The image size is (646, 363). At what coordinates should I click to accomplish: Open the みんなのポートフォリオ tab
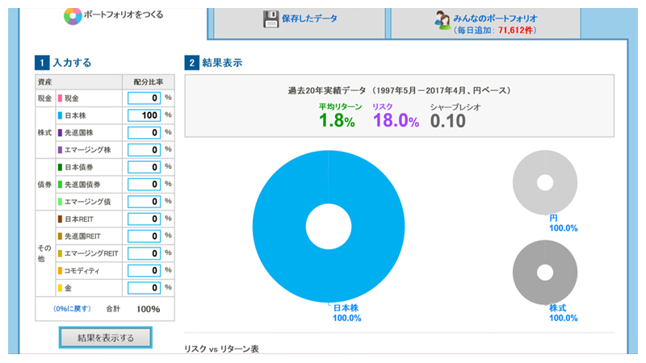pos(486,23)
